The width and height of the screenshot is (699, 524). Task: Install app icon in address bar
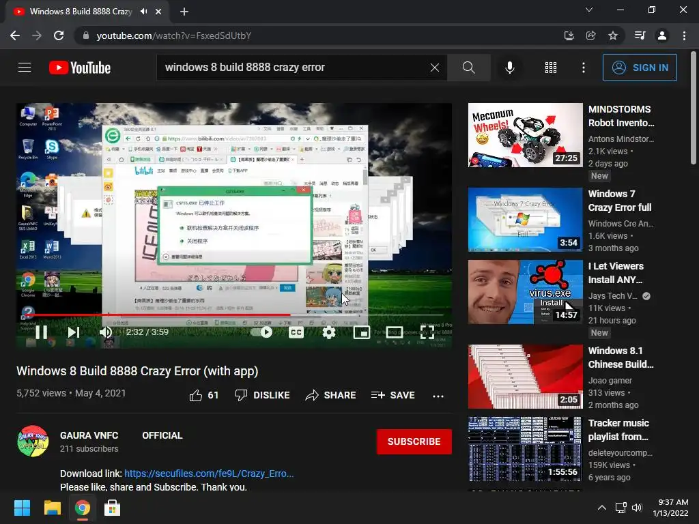tap(569, 35)
